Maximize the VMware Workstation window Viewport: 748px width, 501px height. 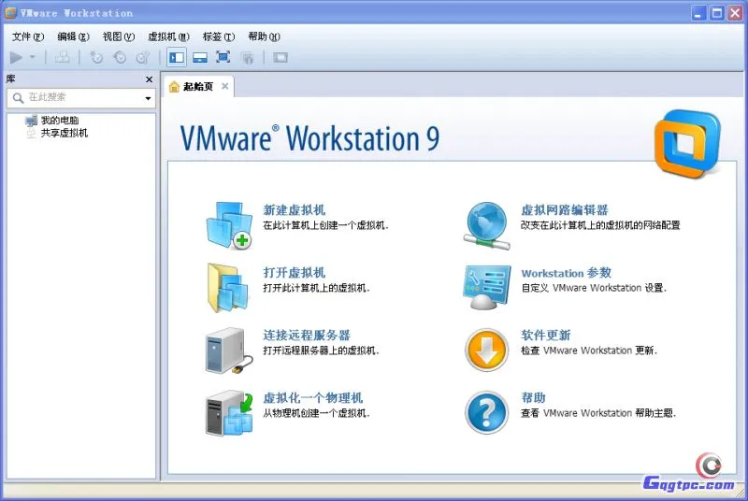click(x=716, y=13)
